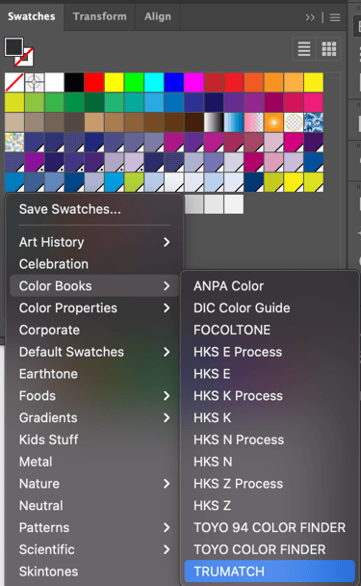Image resolution: width=361 pixels, height=586 pixels.
Task: Select the Skintones swatch library
Action: click(95, 572)
